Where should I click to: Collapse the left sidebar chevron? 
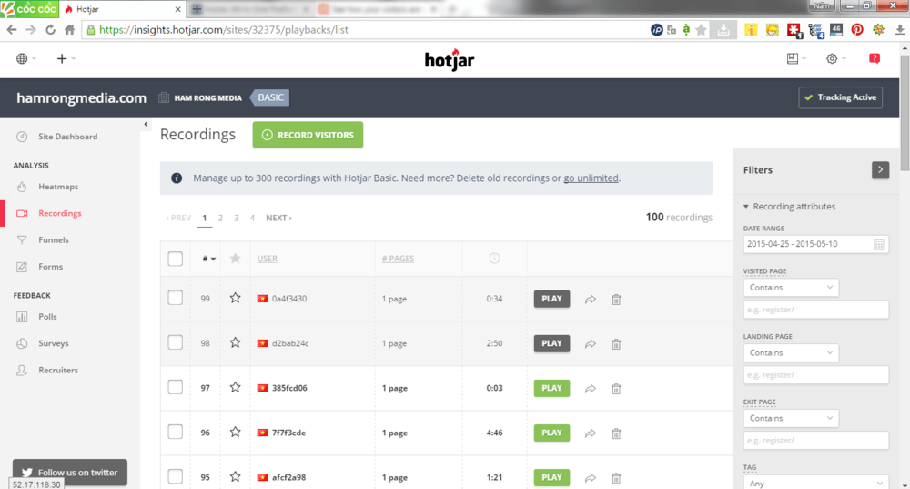pos(146,124)
